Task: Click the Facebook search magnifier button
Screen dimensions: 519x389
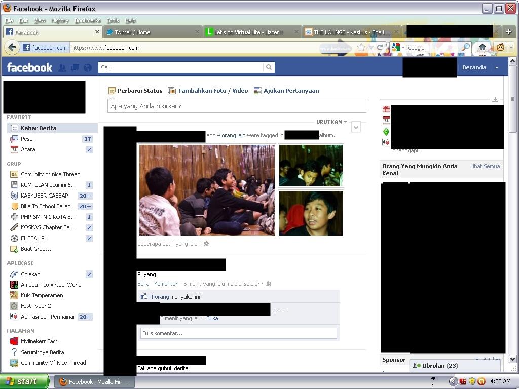Action: click(269, 67)
